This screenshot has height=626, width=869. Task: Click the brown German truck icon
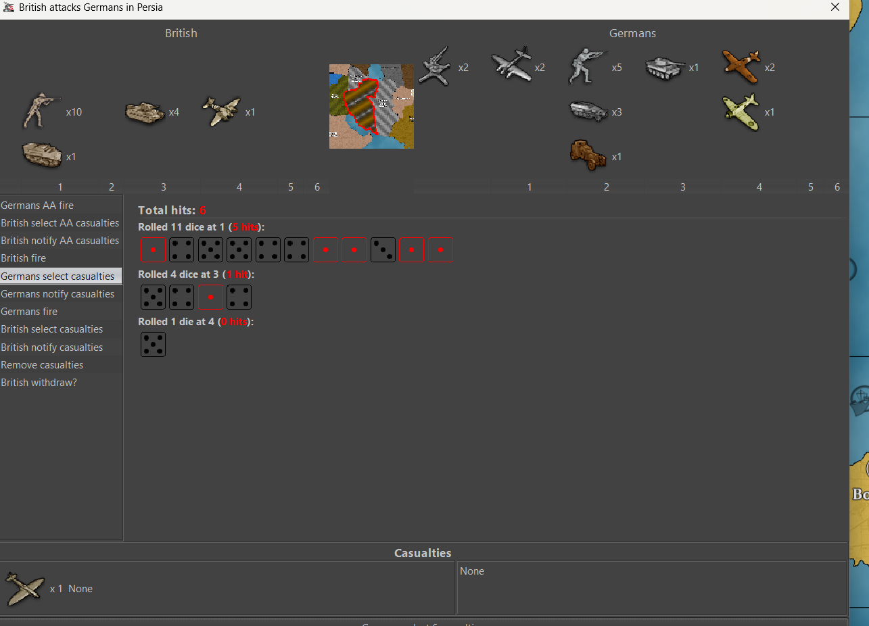(588, 155)
